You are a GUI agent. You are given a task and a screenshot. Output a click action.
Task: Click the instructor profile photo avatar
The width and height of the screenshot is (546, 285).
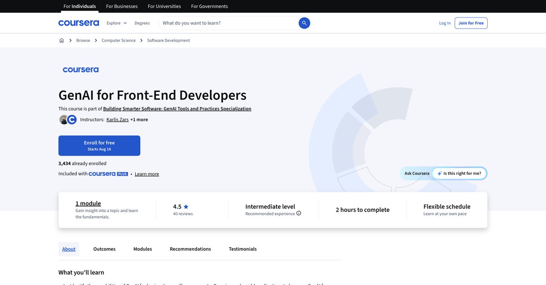click(64, 120)
